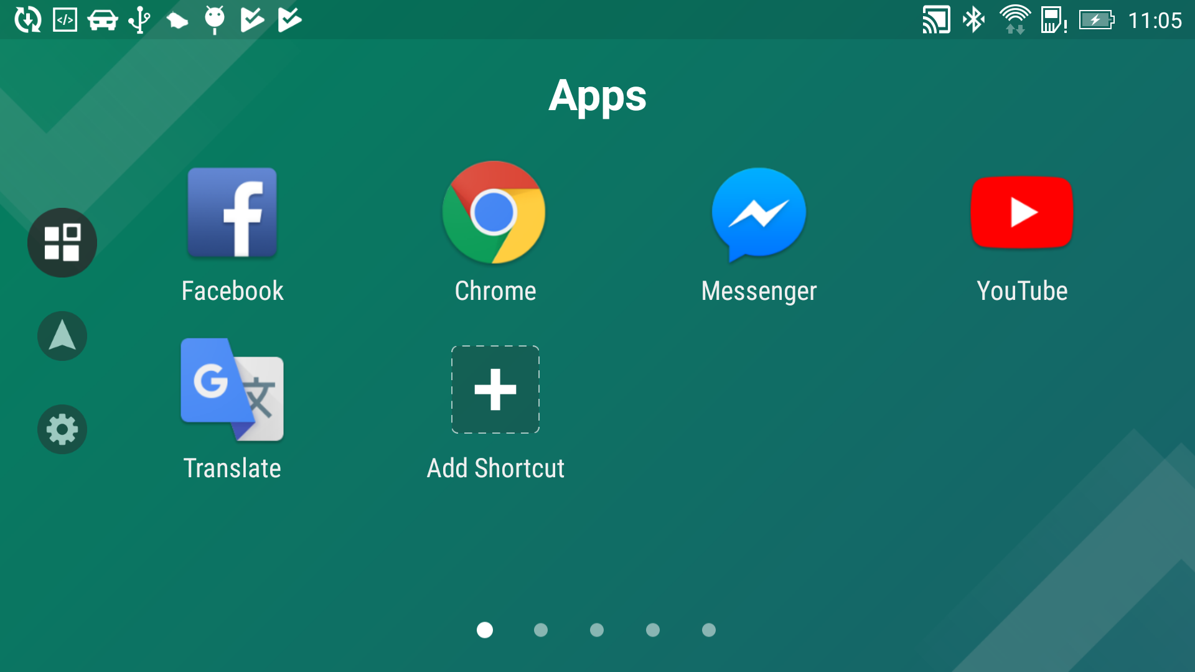The height and width of the screenshot is (672, 1195).
Task: Go to the first page indicator dot
Action: [485, 630]
